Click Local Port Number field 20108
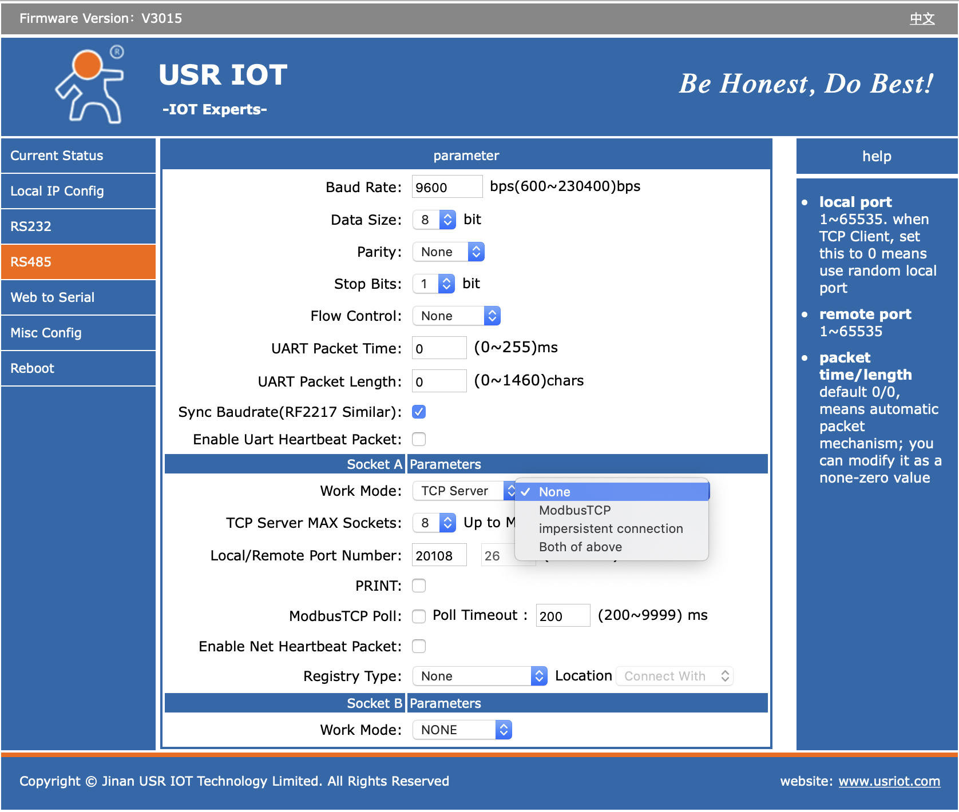This screenshot has height=812, width=959. coord(439,555)
